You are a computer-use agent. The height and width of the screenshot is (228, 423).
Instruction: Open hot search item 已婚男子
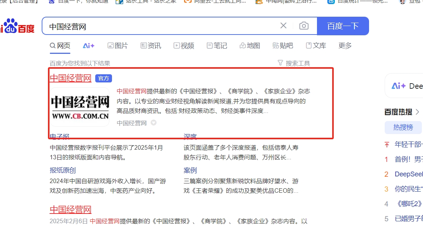click(409, 219)
